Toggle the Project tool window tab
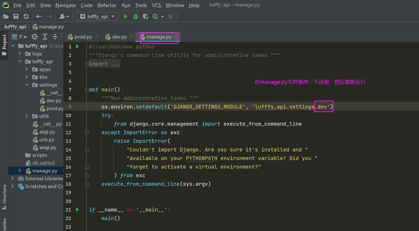The image size is (419, 231). (x=4, y=45)
